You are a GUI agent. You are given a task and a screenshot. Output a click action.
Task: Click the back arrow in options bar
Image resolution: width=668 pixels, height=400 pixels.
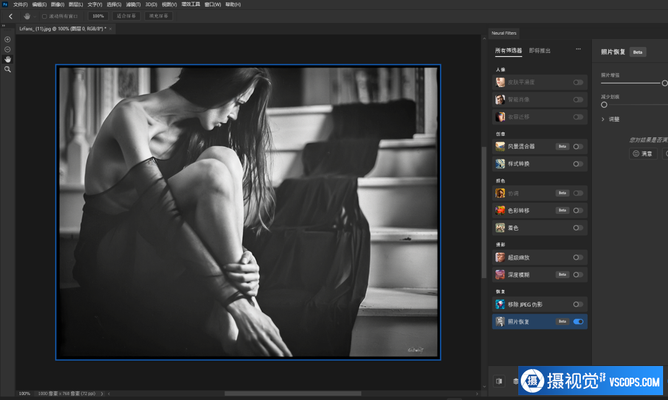[11, 16]
